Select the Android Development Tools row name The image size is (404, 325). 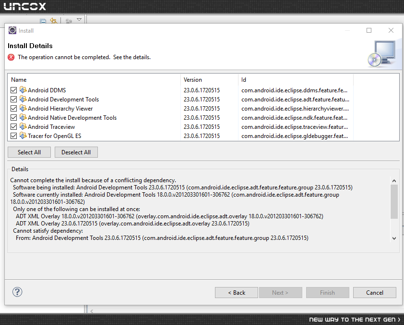pos(63,100)
